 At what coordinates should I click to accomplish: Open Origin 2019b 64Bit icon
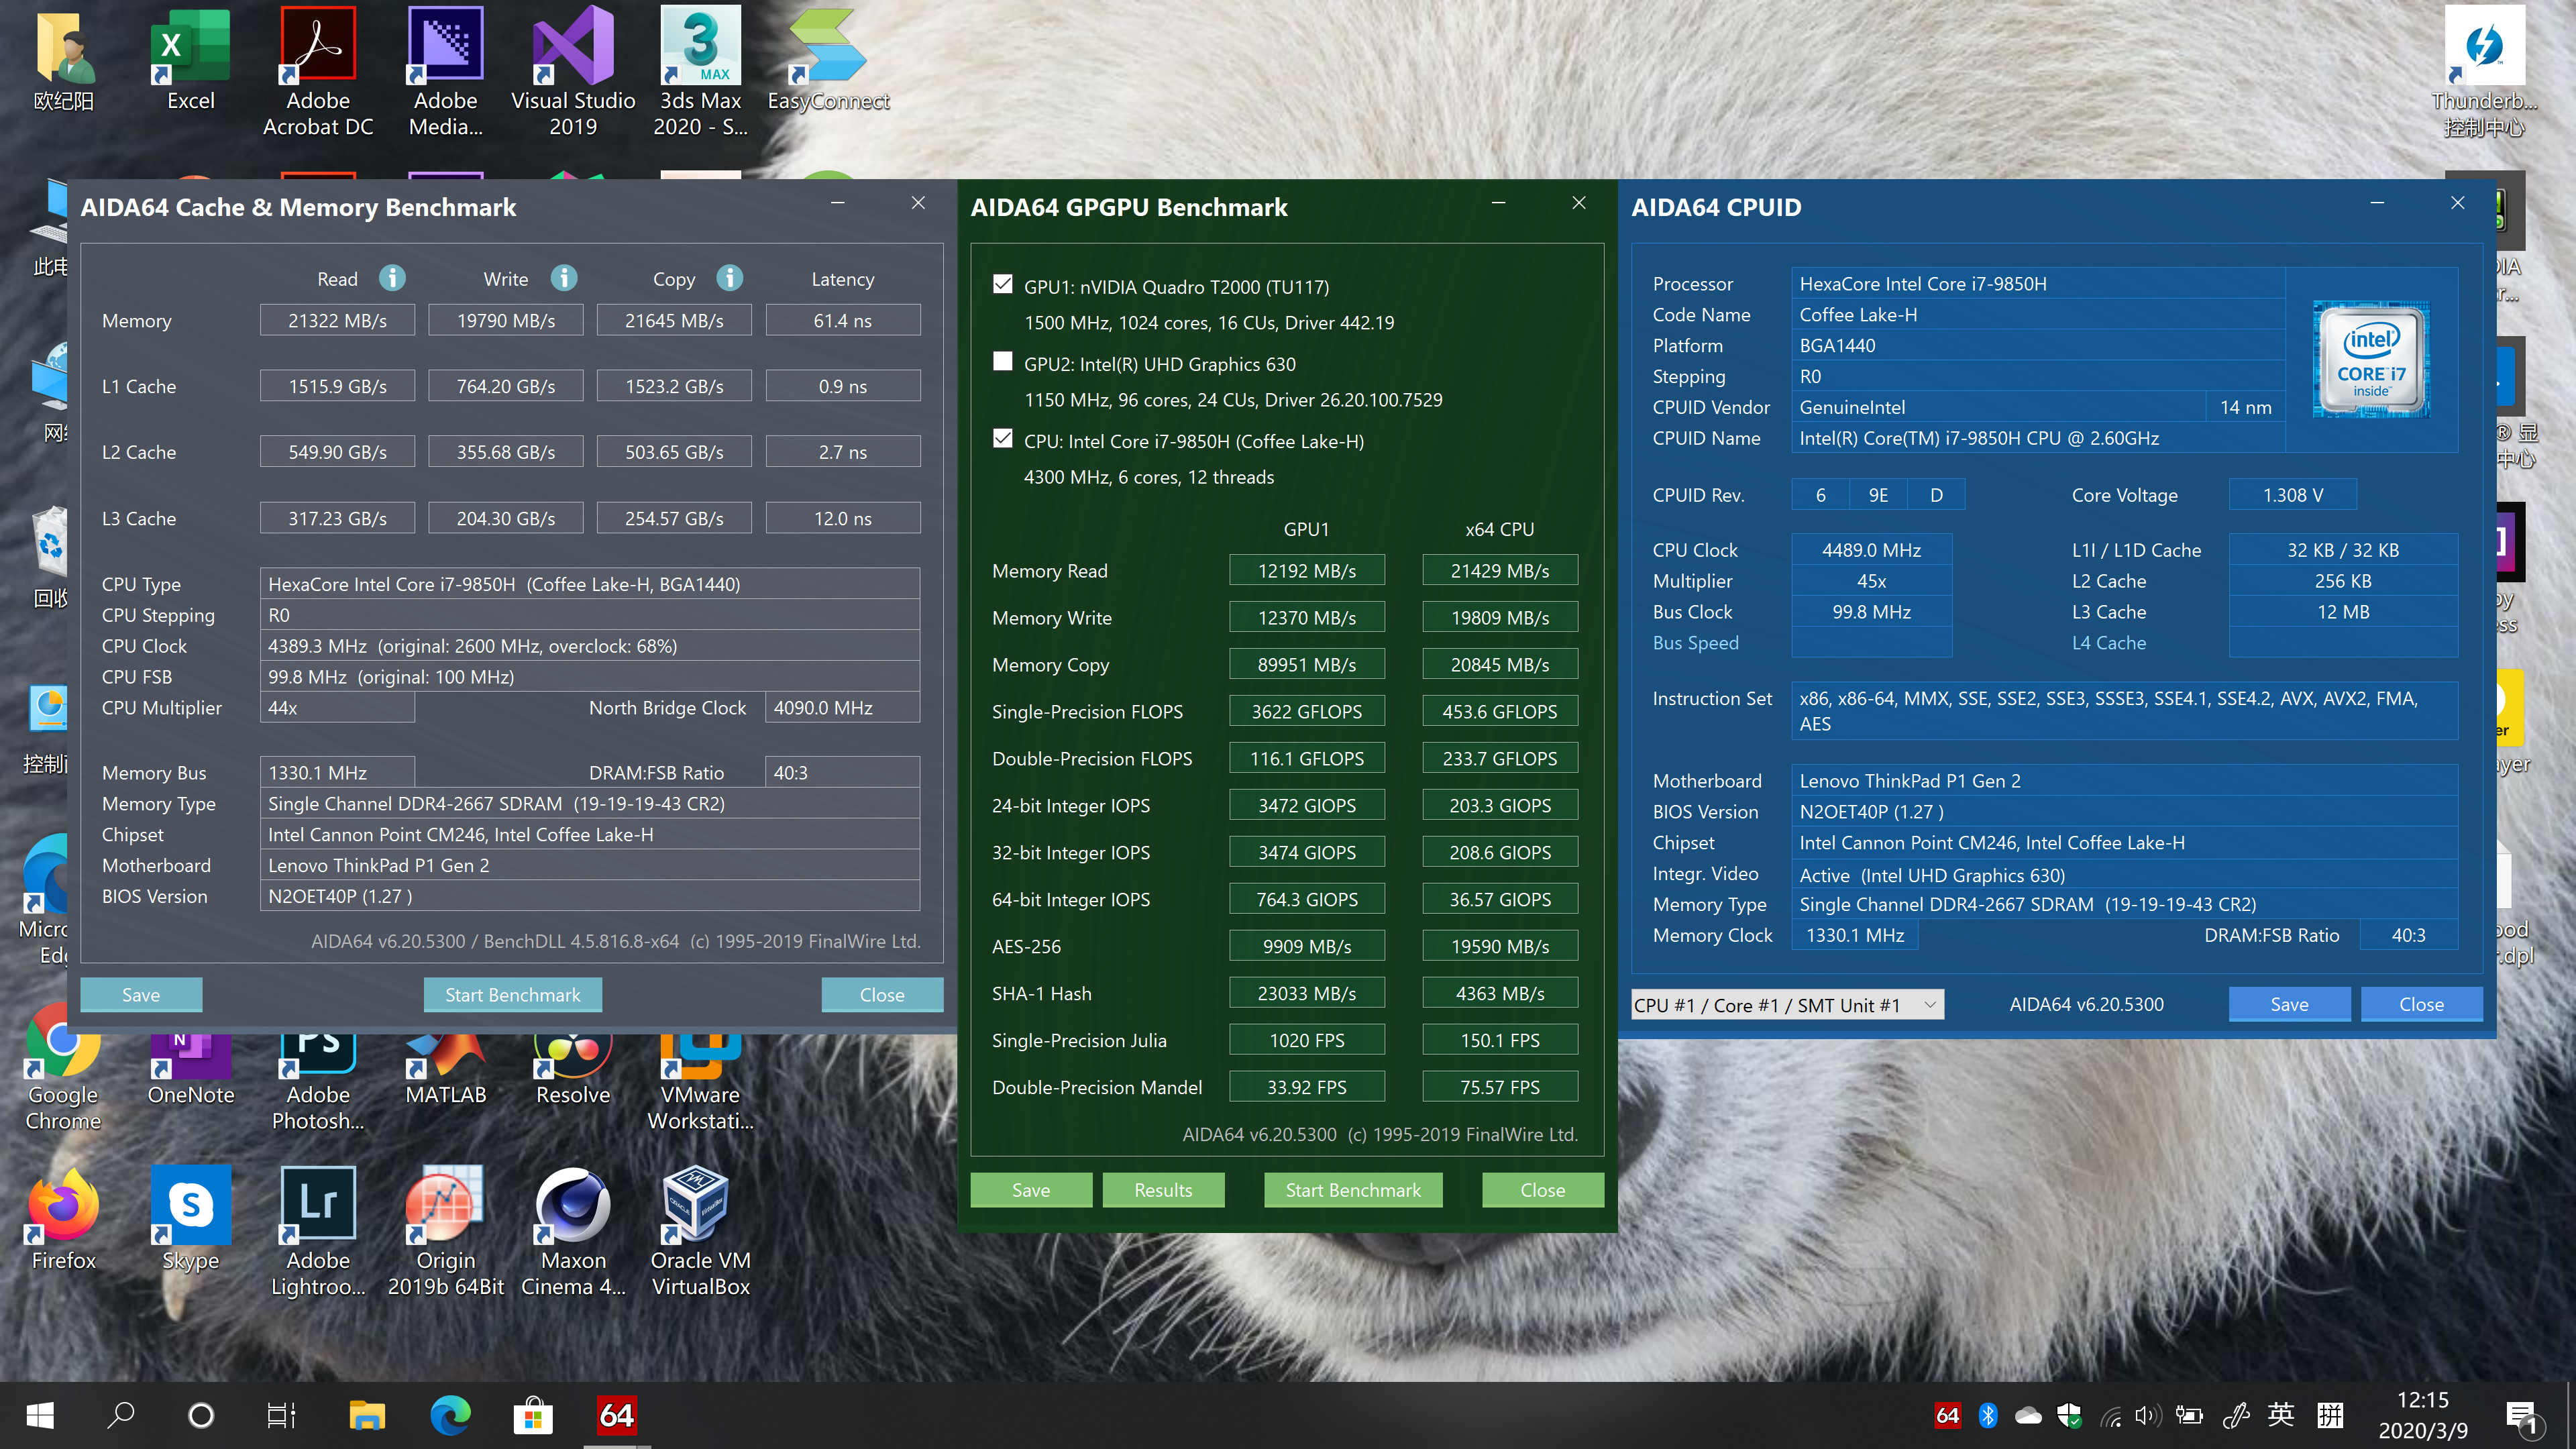[x=446, y=1232]
